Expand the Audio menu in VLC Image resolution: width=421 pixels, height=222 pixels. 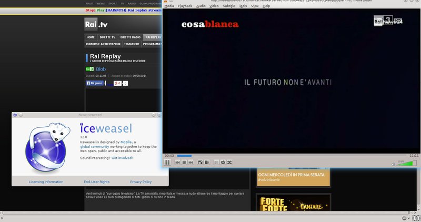click(201, 6)
